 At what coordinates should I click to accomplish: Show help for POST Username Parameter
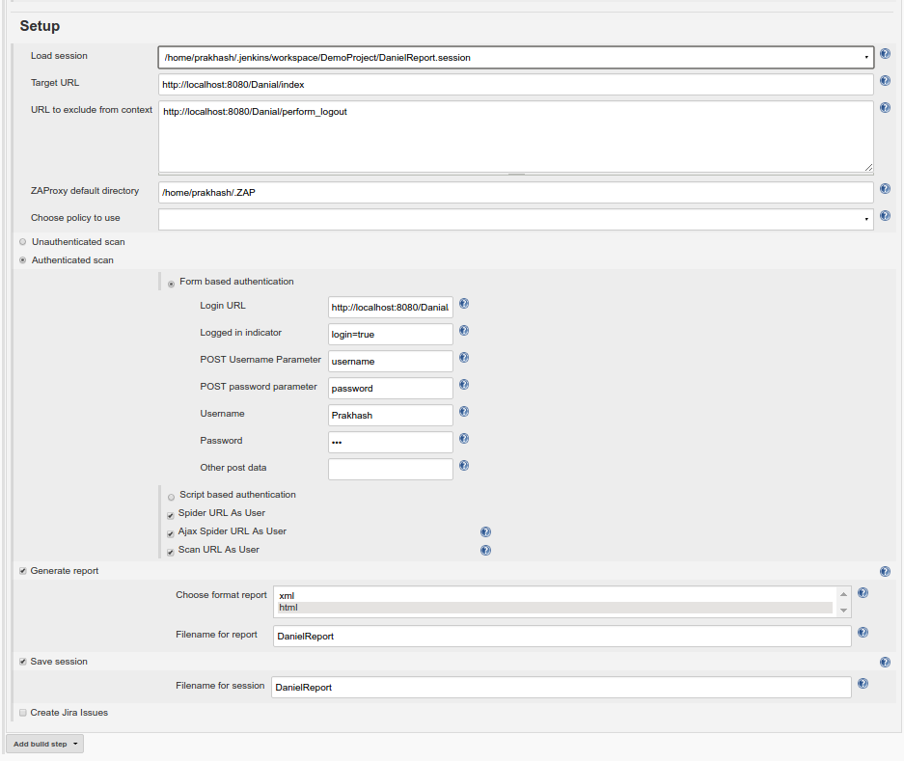[x=463, y=358]
